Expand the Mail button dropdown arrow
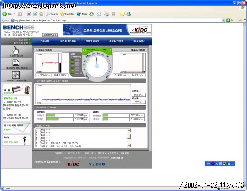247x191 pixels. (102, 14)
